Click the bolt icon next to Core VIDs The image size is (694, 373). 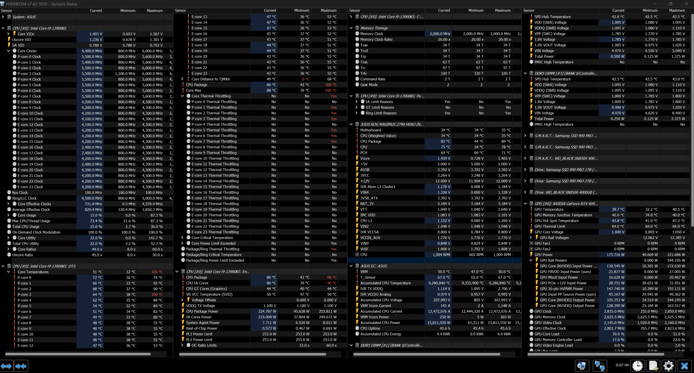coord(15,34)
